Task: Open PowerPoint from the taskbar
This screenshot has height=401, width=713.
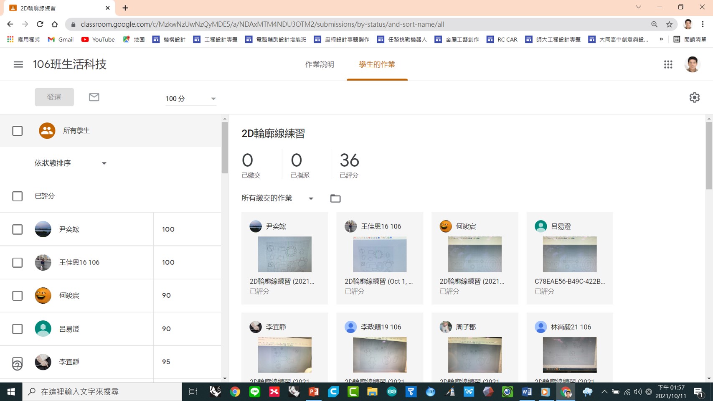Action: pyautogui.click(x=313, y=392)
